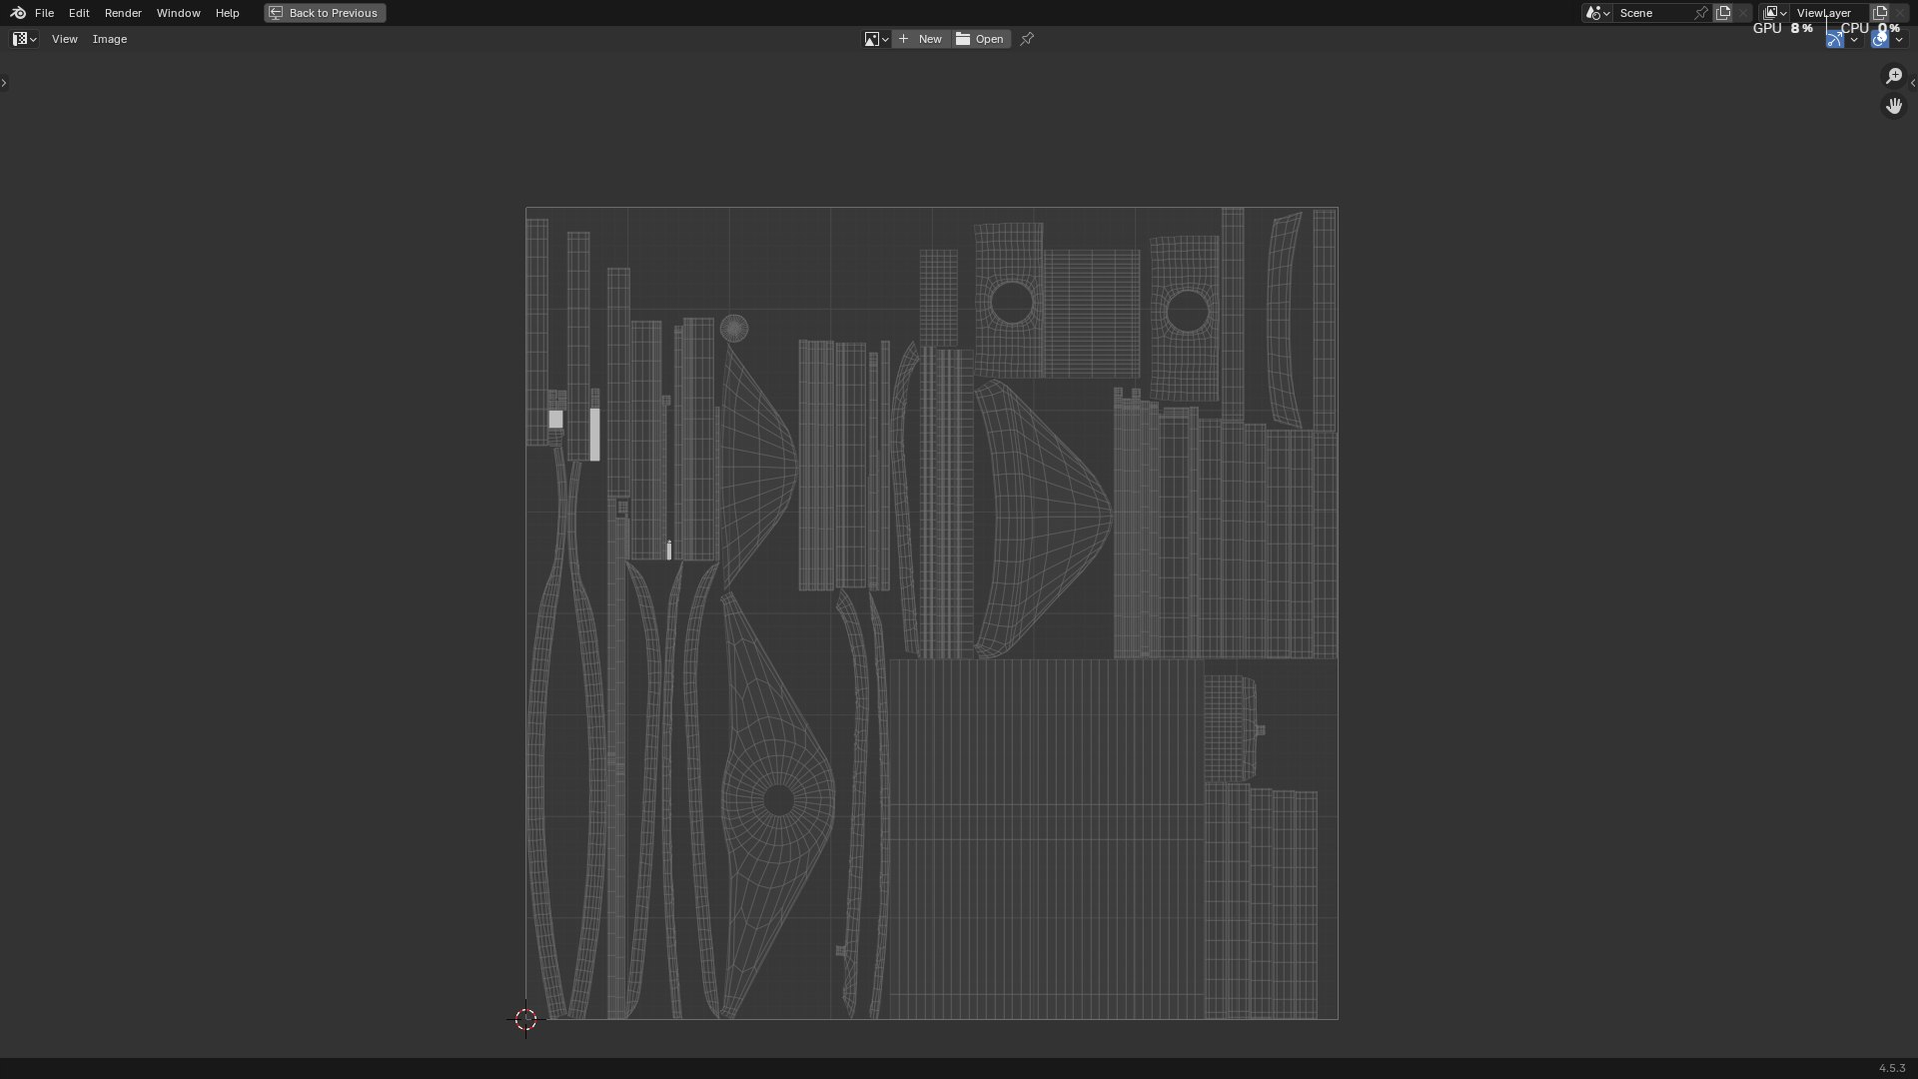Expand the left toolbar region arrow
This screenshot has height=1079, width=1918.
click(x=4, y=83)
